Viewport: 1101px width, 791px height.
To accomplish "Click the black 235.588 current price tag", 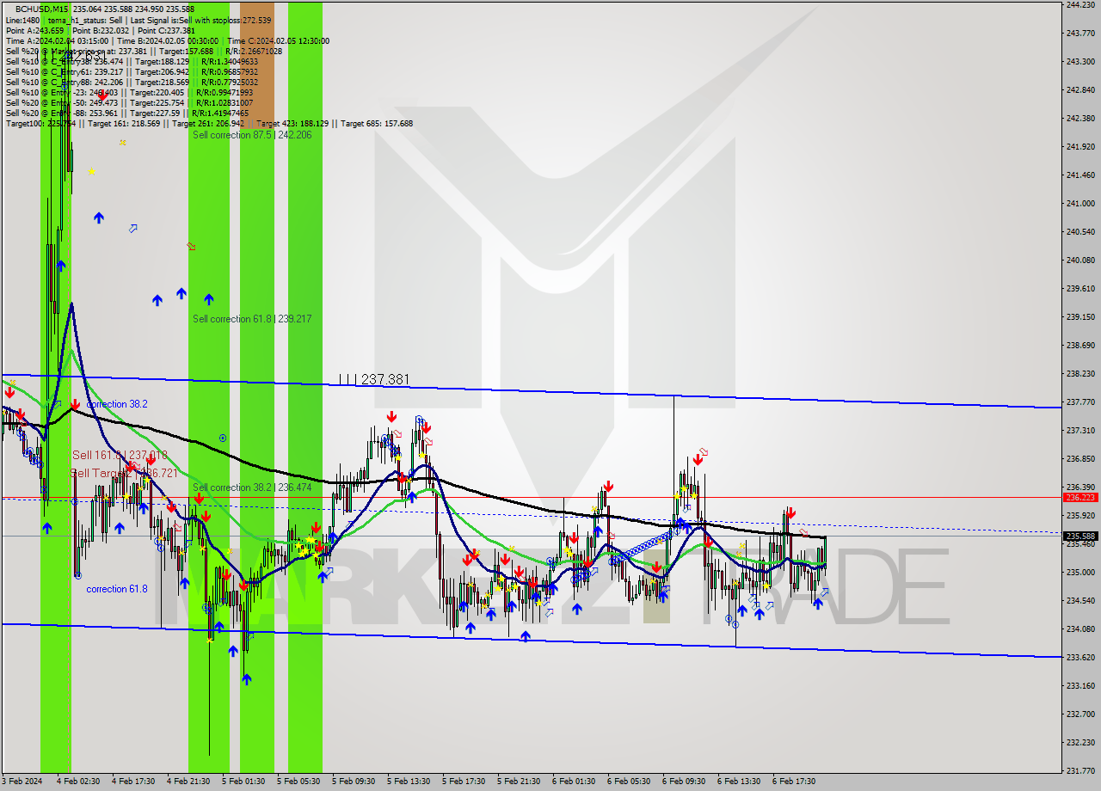I will coord(1081,537).
